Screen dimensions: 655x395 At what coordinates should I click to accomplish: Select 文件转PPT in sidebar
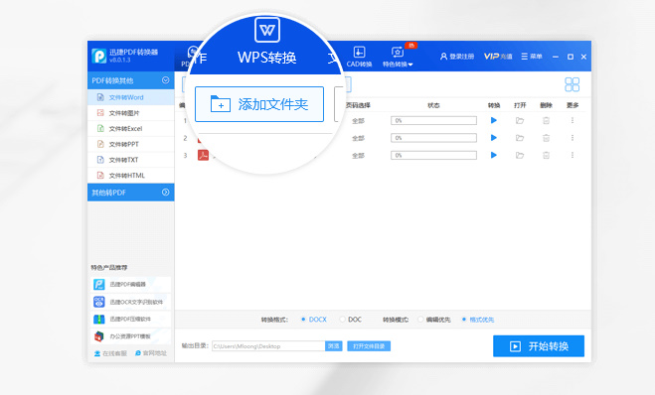(x=131, y=144)
